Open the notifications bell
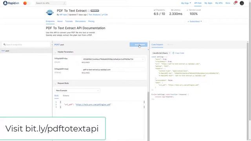This screenshot has height=141, width=251. click(x=235, y=3)
